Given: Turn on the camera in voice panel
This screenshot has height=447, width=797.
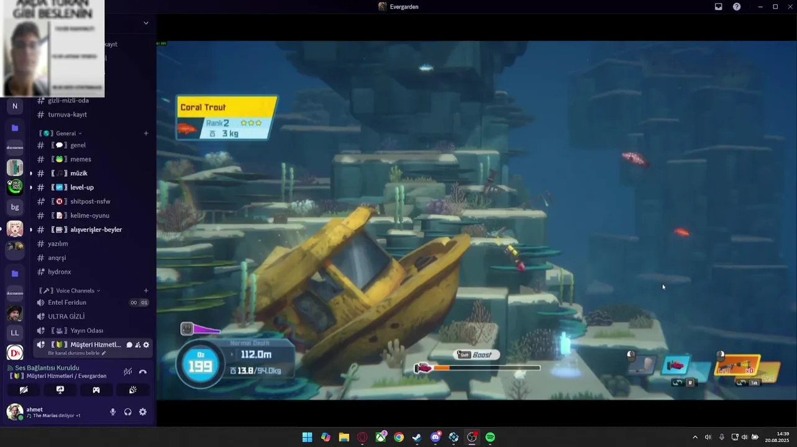Looking at the screenshot, I should coord(24,390).
